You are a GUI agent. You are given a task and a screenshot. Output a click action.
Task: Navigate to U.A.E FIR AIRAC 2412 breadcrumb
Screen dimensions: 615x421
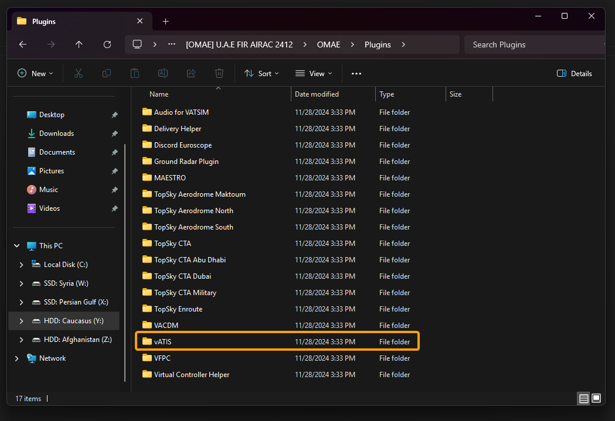point(239,45)
